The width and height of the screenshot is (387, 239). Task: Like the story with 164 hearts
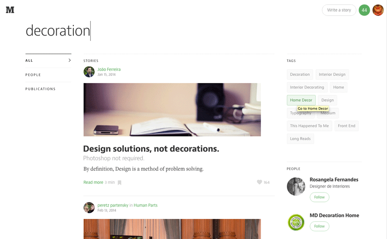click(260, 182)
